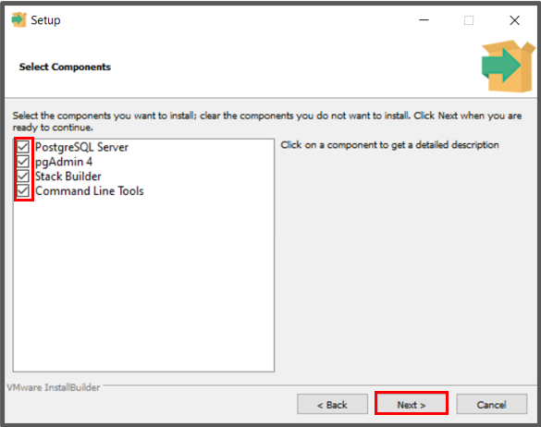
Task: Toggle the pgAdmin 4 checkbox
Action: tap(23, 162)
